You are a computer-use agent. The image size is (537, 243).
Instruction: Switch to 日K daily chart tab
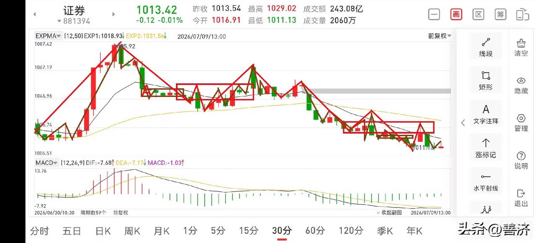coord(103,231)
